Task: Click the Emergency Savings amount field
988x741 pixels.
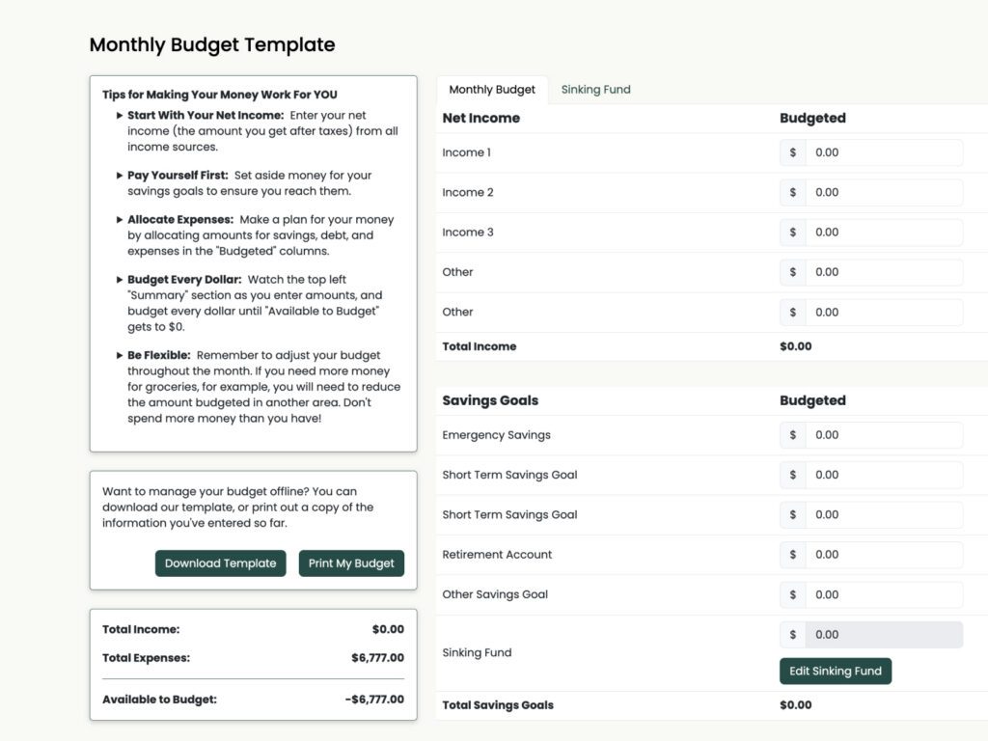Action: tap(884, 435)
